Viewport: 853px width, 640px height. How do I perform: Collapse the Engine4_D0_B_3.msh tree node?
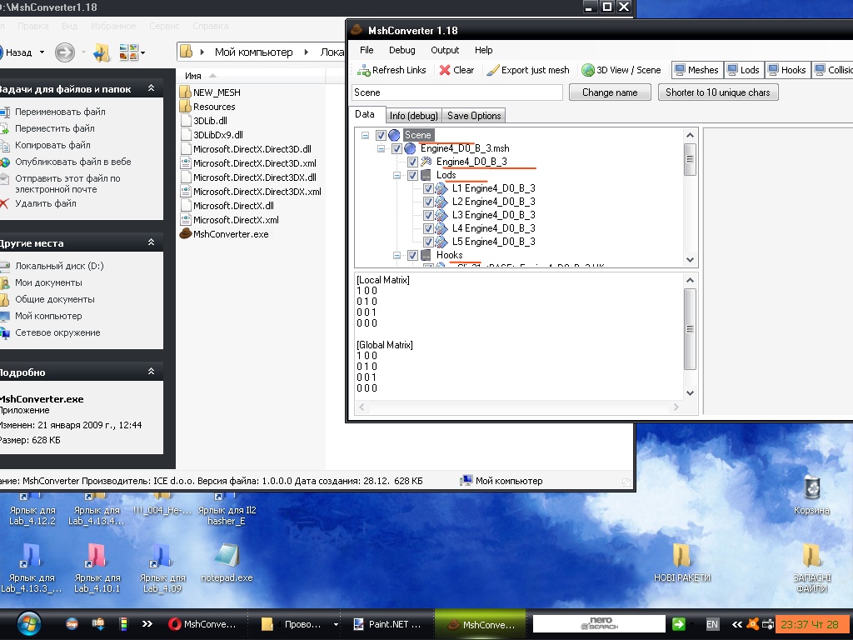coord(382,148)
